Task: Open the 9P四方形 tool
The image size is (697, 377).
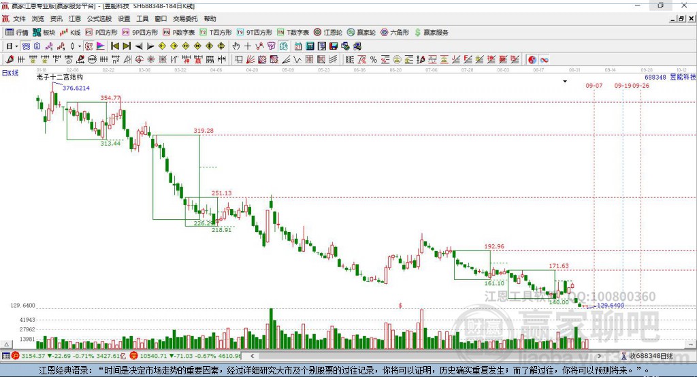Action: click(140, 33)
